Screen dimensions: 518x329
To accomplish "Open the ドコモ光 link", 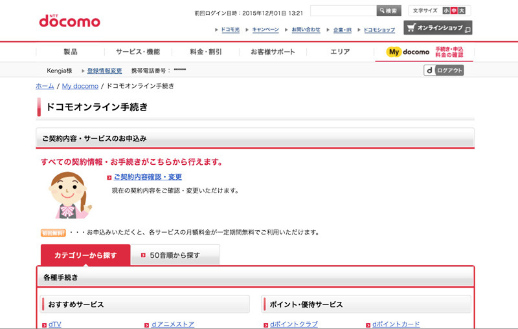I will coord(231,29).
